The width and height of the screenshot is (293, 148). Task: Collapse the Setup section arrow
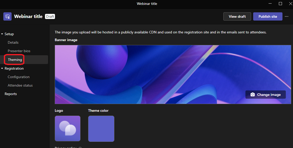click(2, 34)
